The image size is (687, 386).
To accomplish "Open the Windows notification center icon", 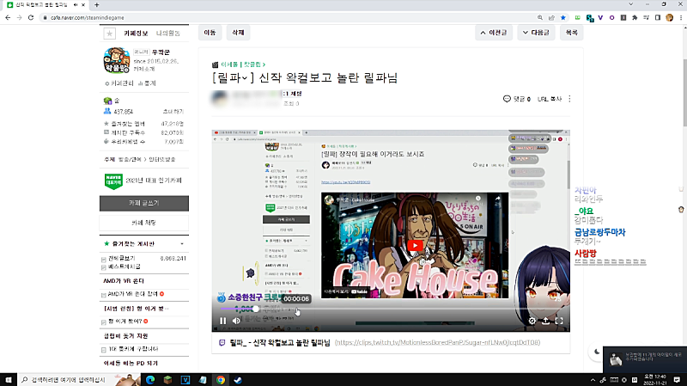I will pos(677,380).
